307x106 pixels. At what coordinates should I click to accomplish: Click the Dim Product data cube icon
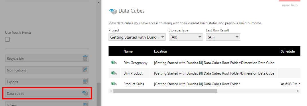coord(114,73)
